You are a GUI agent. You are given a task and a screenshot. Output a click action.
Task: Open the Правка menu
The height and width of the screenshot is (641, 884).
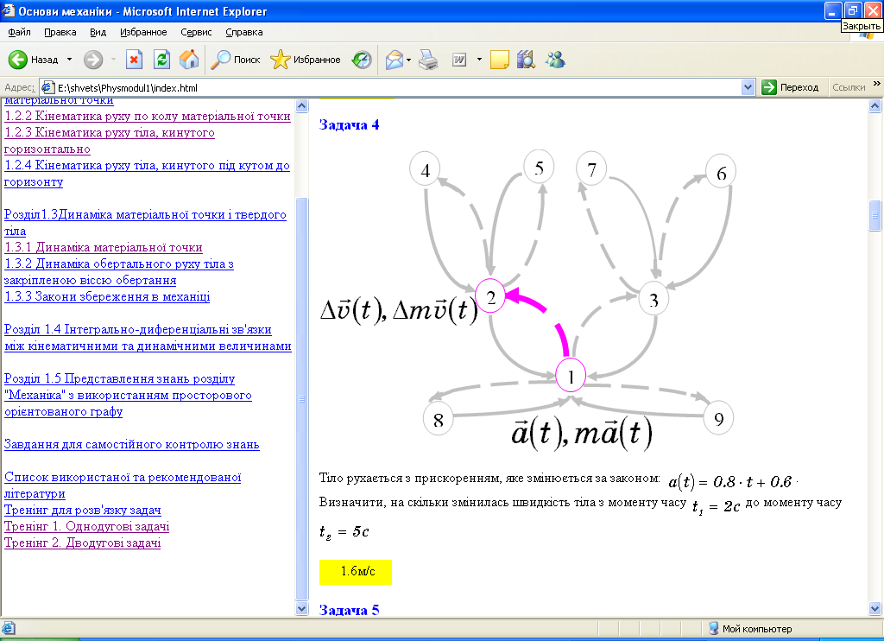[x=60, y=32]
